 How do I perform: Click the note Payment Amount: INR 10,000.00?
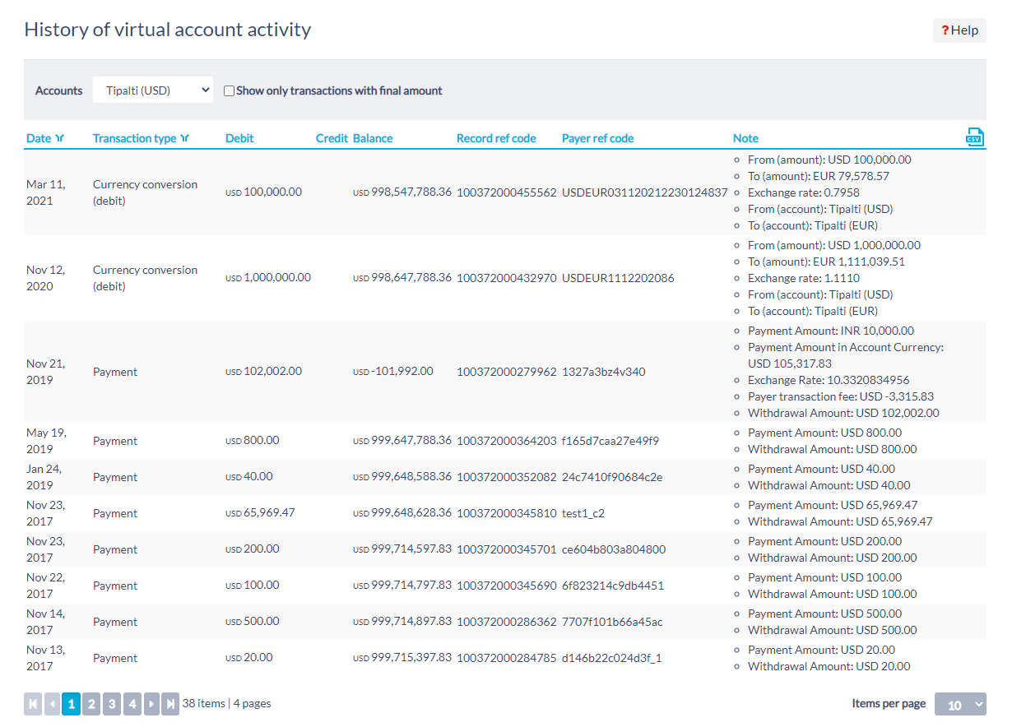[831, 331]
